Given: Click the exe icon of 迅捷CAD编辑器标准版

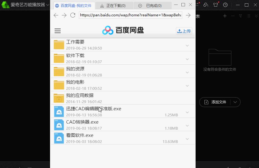Looking at the screenshot, I should (x=59, y=111).
